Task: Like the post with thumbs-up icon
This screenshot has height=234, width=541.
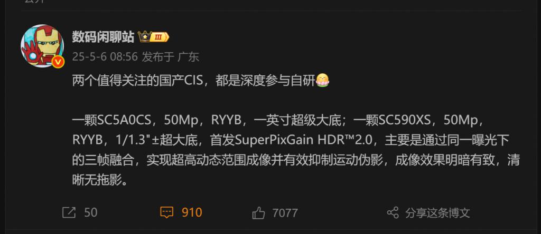Action: point(258,213)
